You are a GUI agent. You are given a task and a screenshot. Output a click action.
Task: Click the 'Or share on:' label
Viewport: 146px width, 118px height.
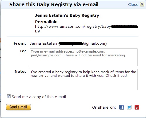(104, 107)
